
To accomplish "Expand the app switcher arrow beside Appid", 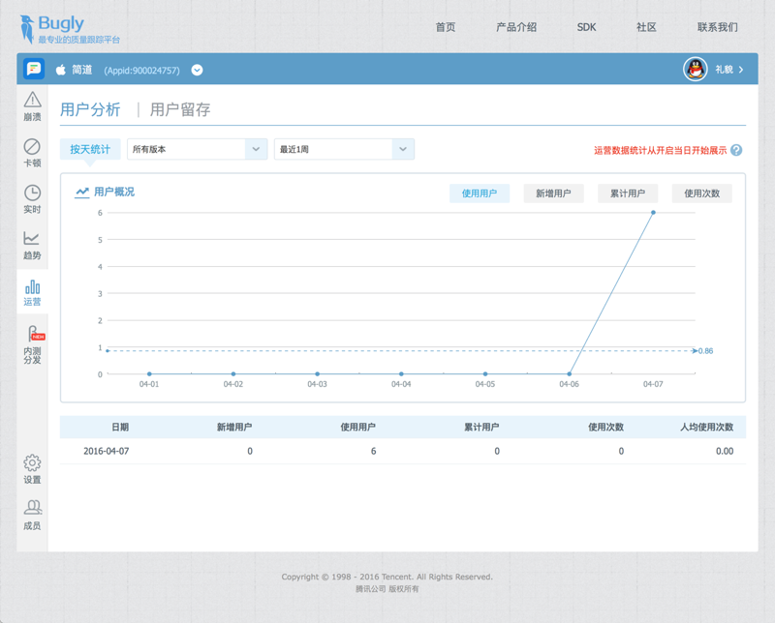I will pos(197,70).
